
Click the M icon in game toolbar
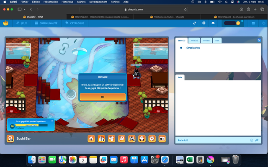tap(132, 139)
